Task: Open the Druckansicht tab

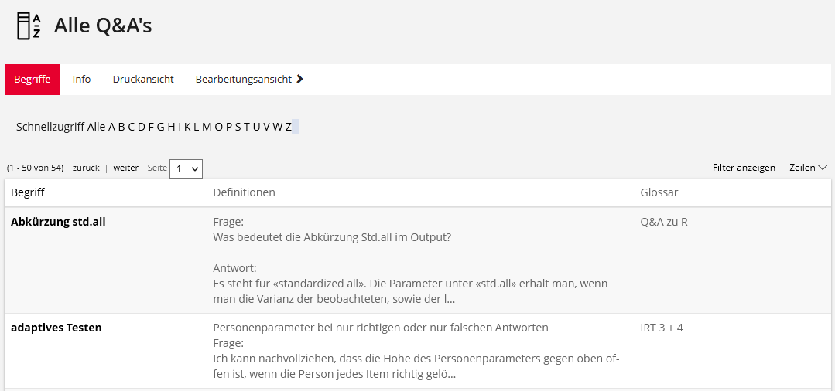Action: (143, 80)
